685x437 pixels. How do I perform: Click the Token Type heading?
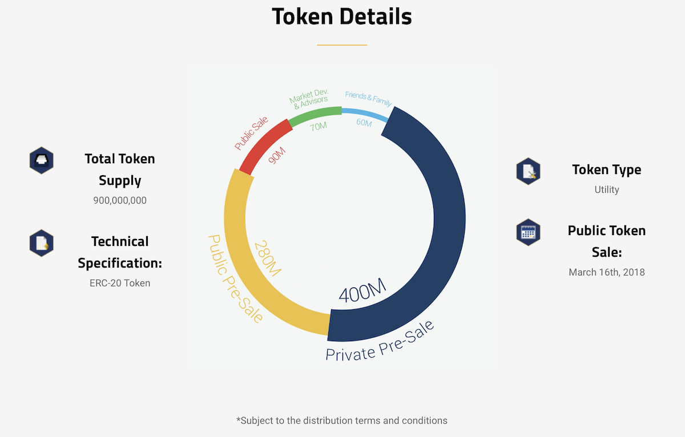click(x=607, y=170)
